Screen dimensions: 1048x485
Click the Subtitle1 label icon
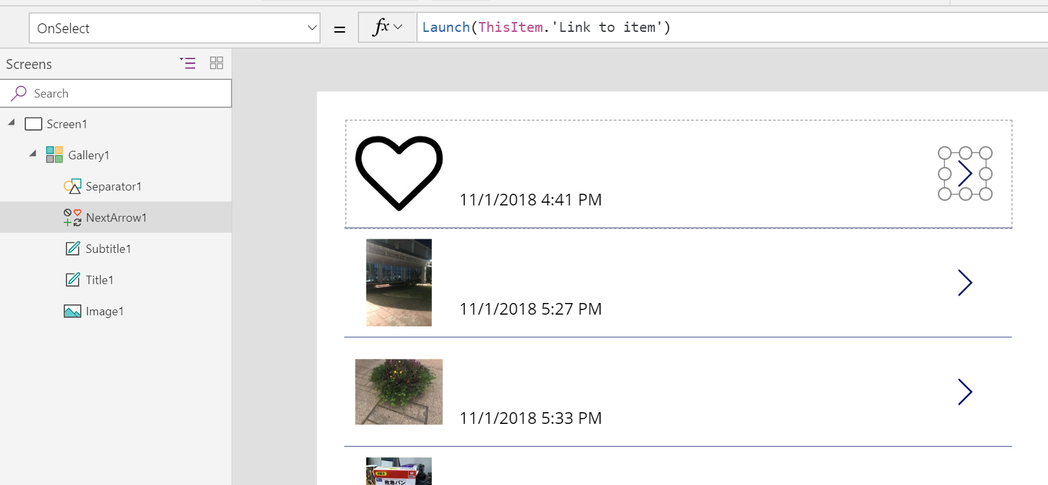coord(73,248)
